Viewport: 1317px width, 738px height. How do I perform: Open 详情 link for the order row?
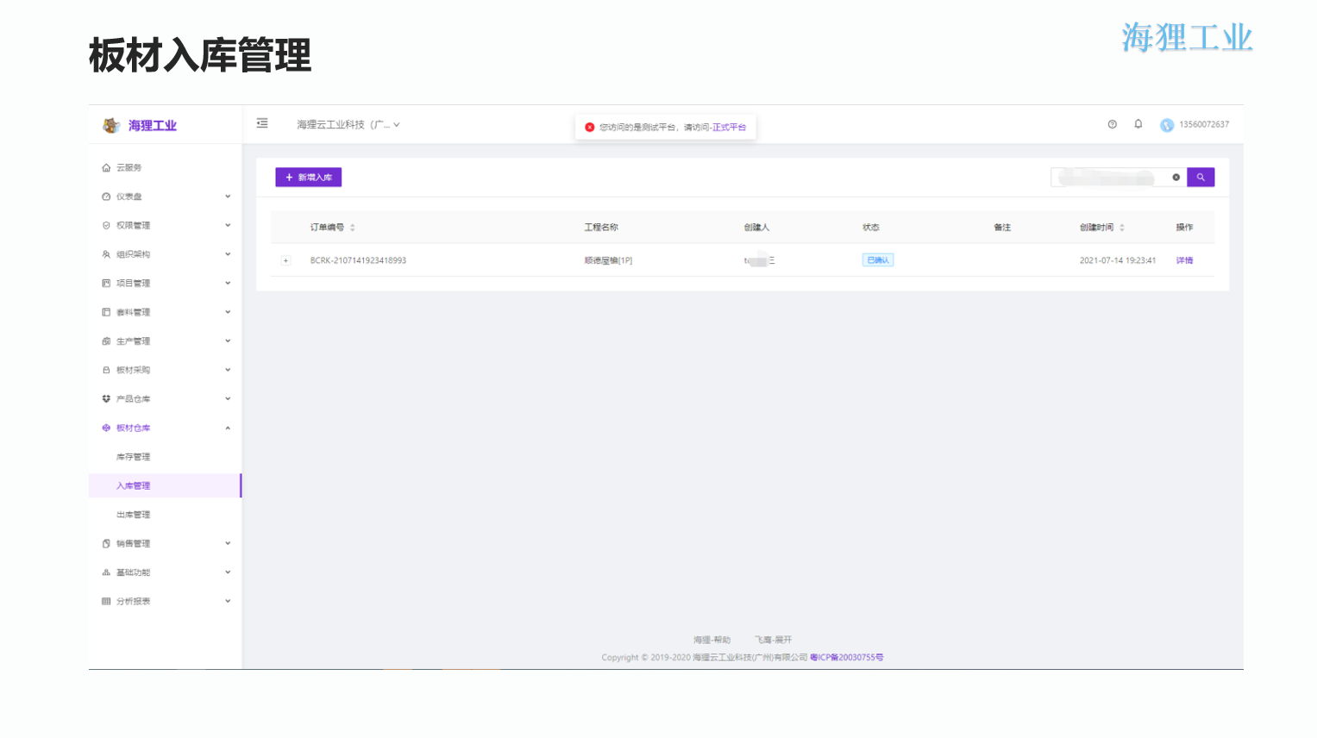pyautogui.click(x=1184, y=260)
